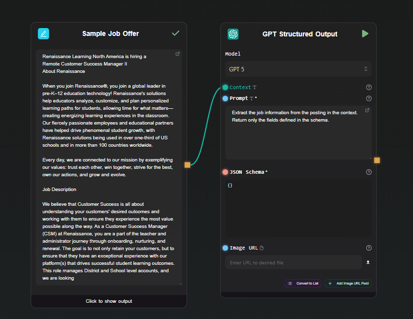Open help for Image URL
413x319 pixels.
pyautogui.click(x=368, y=248)
